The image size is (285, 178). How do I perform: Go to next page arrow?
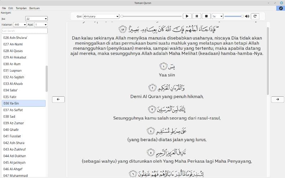point(278,100)
